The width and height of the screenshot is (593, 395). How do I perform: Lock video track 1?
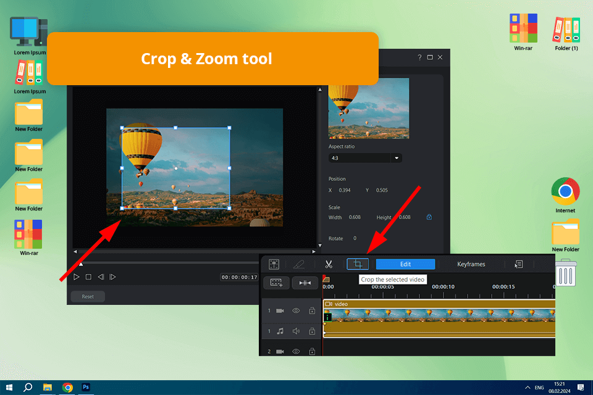pyautogui.click(x=312, y=310)
